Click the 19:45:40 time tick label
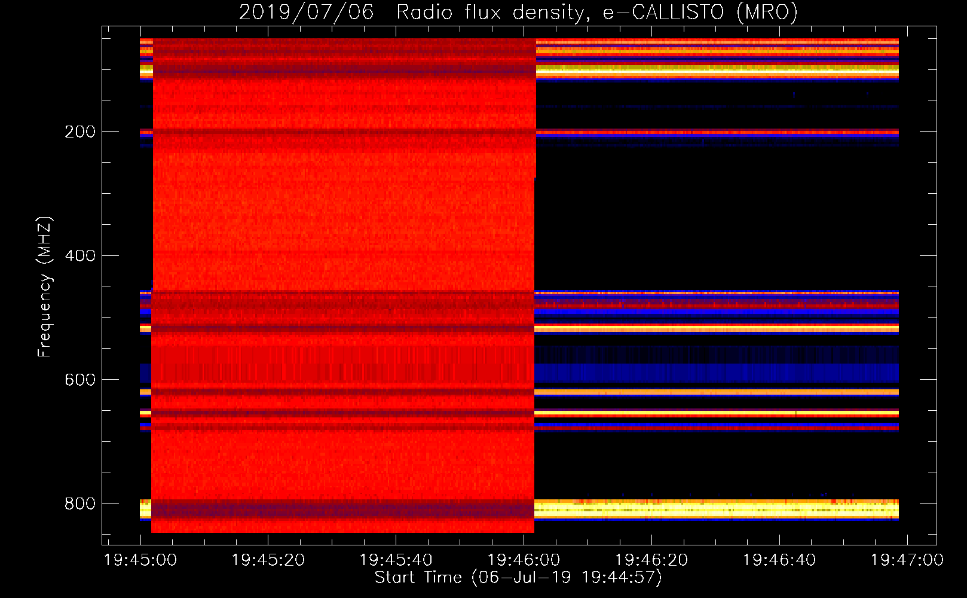The height and width of the screenshot is (598, 967). [396, 560]
